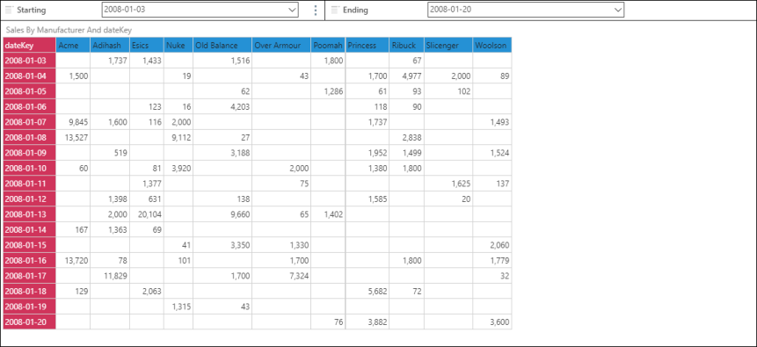Select the 3,600 Woolson cell
The height and width of the screenshot is (347, 757).
pyautogui.click(x=492, y=322)
